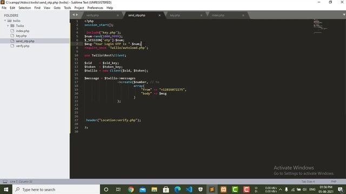
Task: Open PHP syntax selector in status bar
Action: 334,182
